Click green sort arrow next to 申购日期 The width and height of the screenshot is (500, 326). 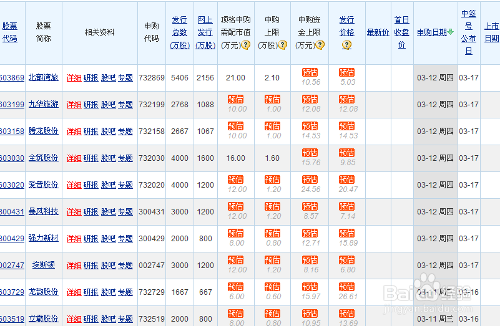(450, 32)
